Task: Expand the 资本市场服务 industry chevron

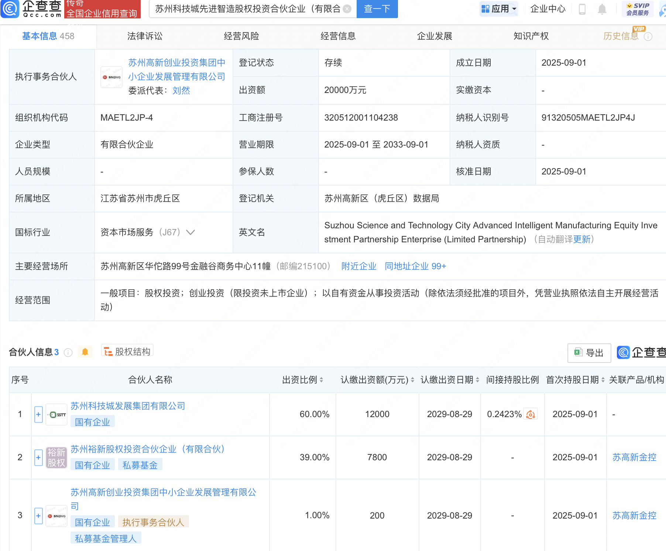Action: (x=190, y=232)
